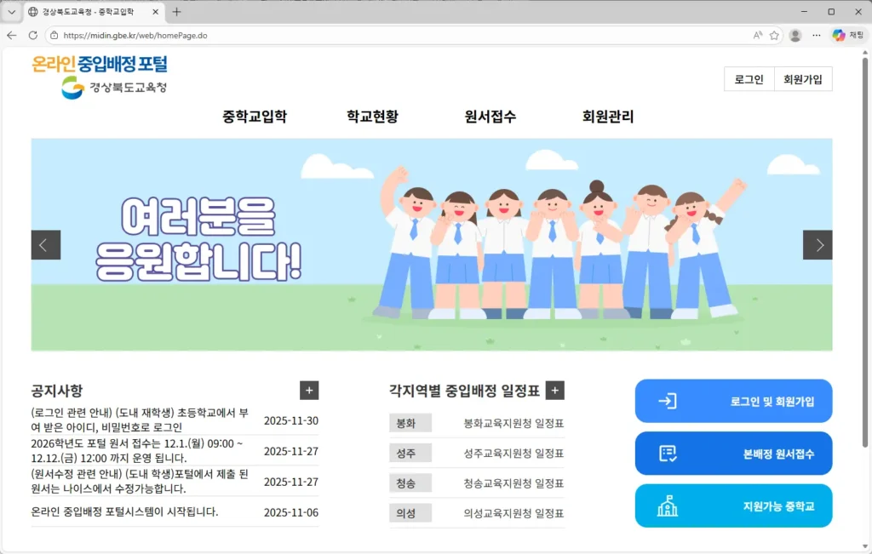The image size is (872, 554).
Task: Click the browser back arrow
Action: click(11, 36)
